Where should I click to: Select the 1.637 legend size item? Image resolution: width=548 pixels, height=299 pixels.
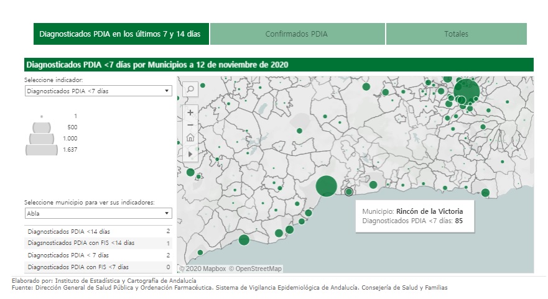(x=51, y=149)
